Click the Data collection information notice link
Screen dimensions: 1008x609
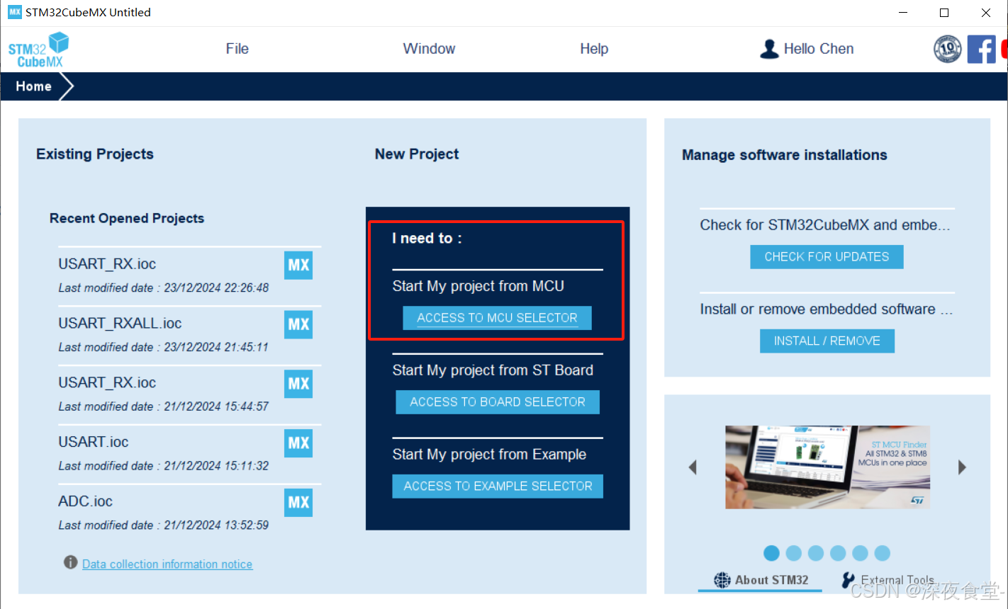[x=167, y=564]
